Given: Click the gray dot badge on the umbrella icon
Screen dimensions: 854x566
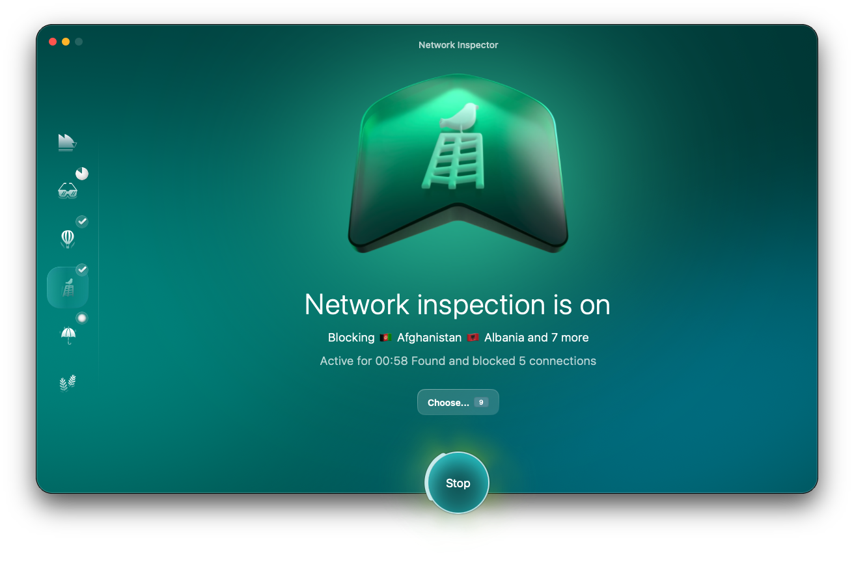Looking at the screenshot, I should pos(81,317).
